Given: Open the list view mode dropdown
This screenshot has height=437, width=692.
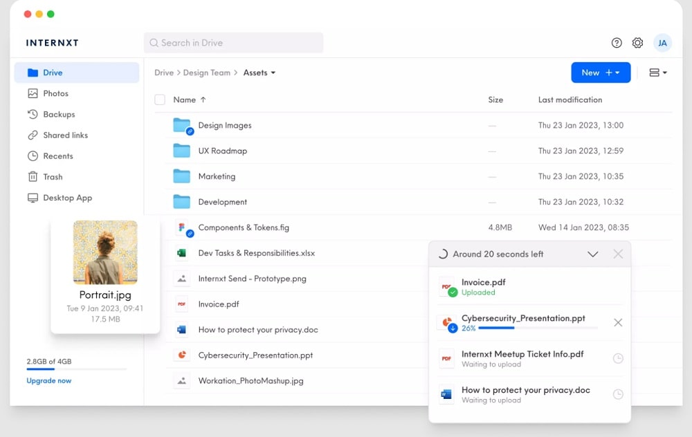Looking at the screenshot, I should click(658, 73).
